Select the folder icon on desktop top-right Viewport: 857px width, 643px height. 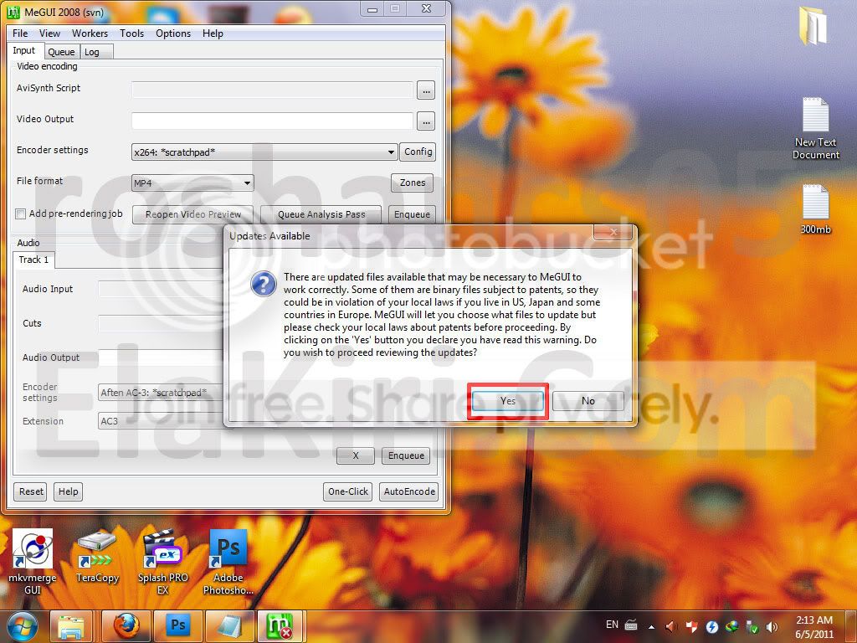(x=813, y=26)
